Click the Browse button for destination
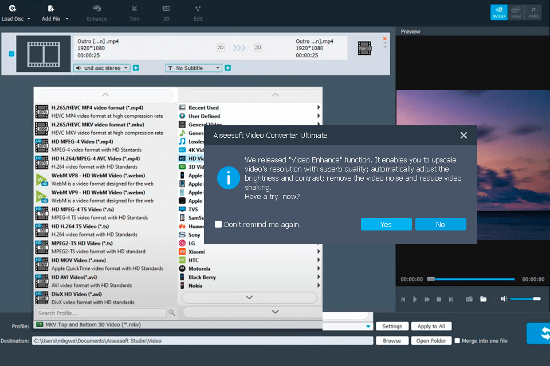Image resolution: width=550 pixels, height=366 pixels. (392, 340)
